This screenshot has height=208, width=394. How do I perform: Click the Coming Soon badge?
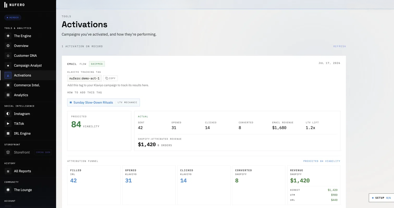pyautogui.click(x=43, y=152)
